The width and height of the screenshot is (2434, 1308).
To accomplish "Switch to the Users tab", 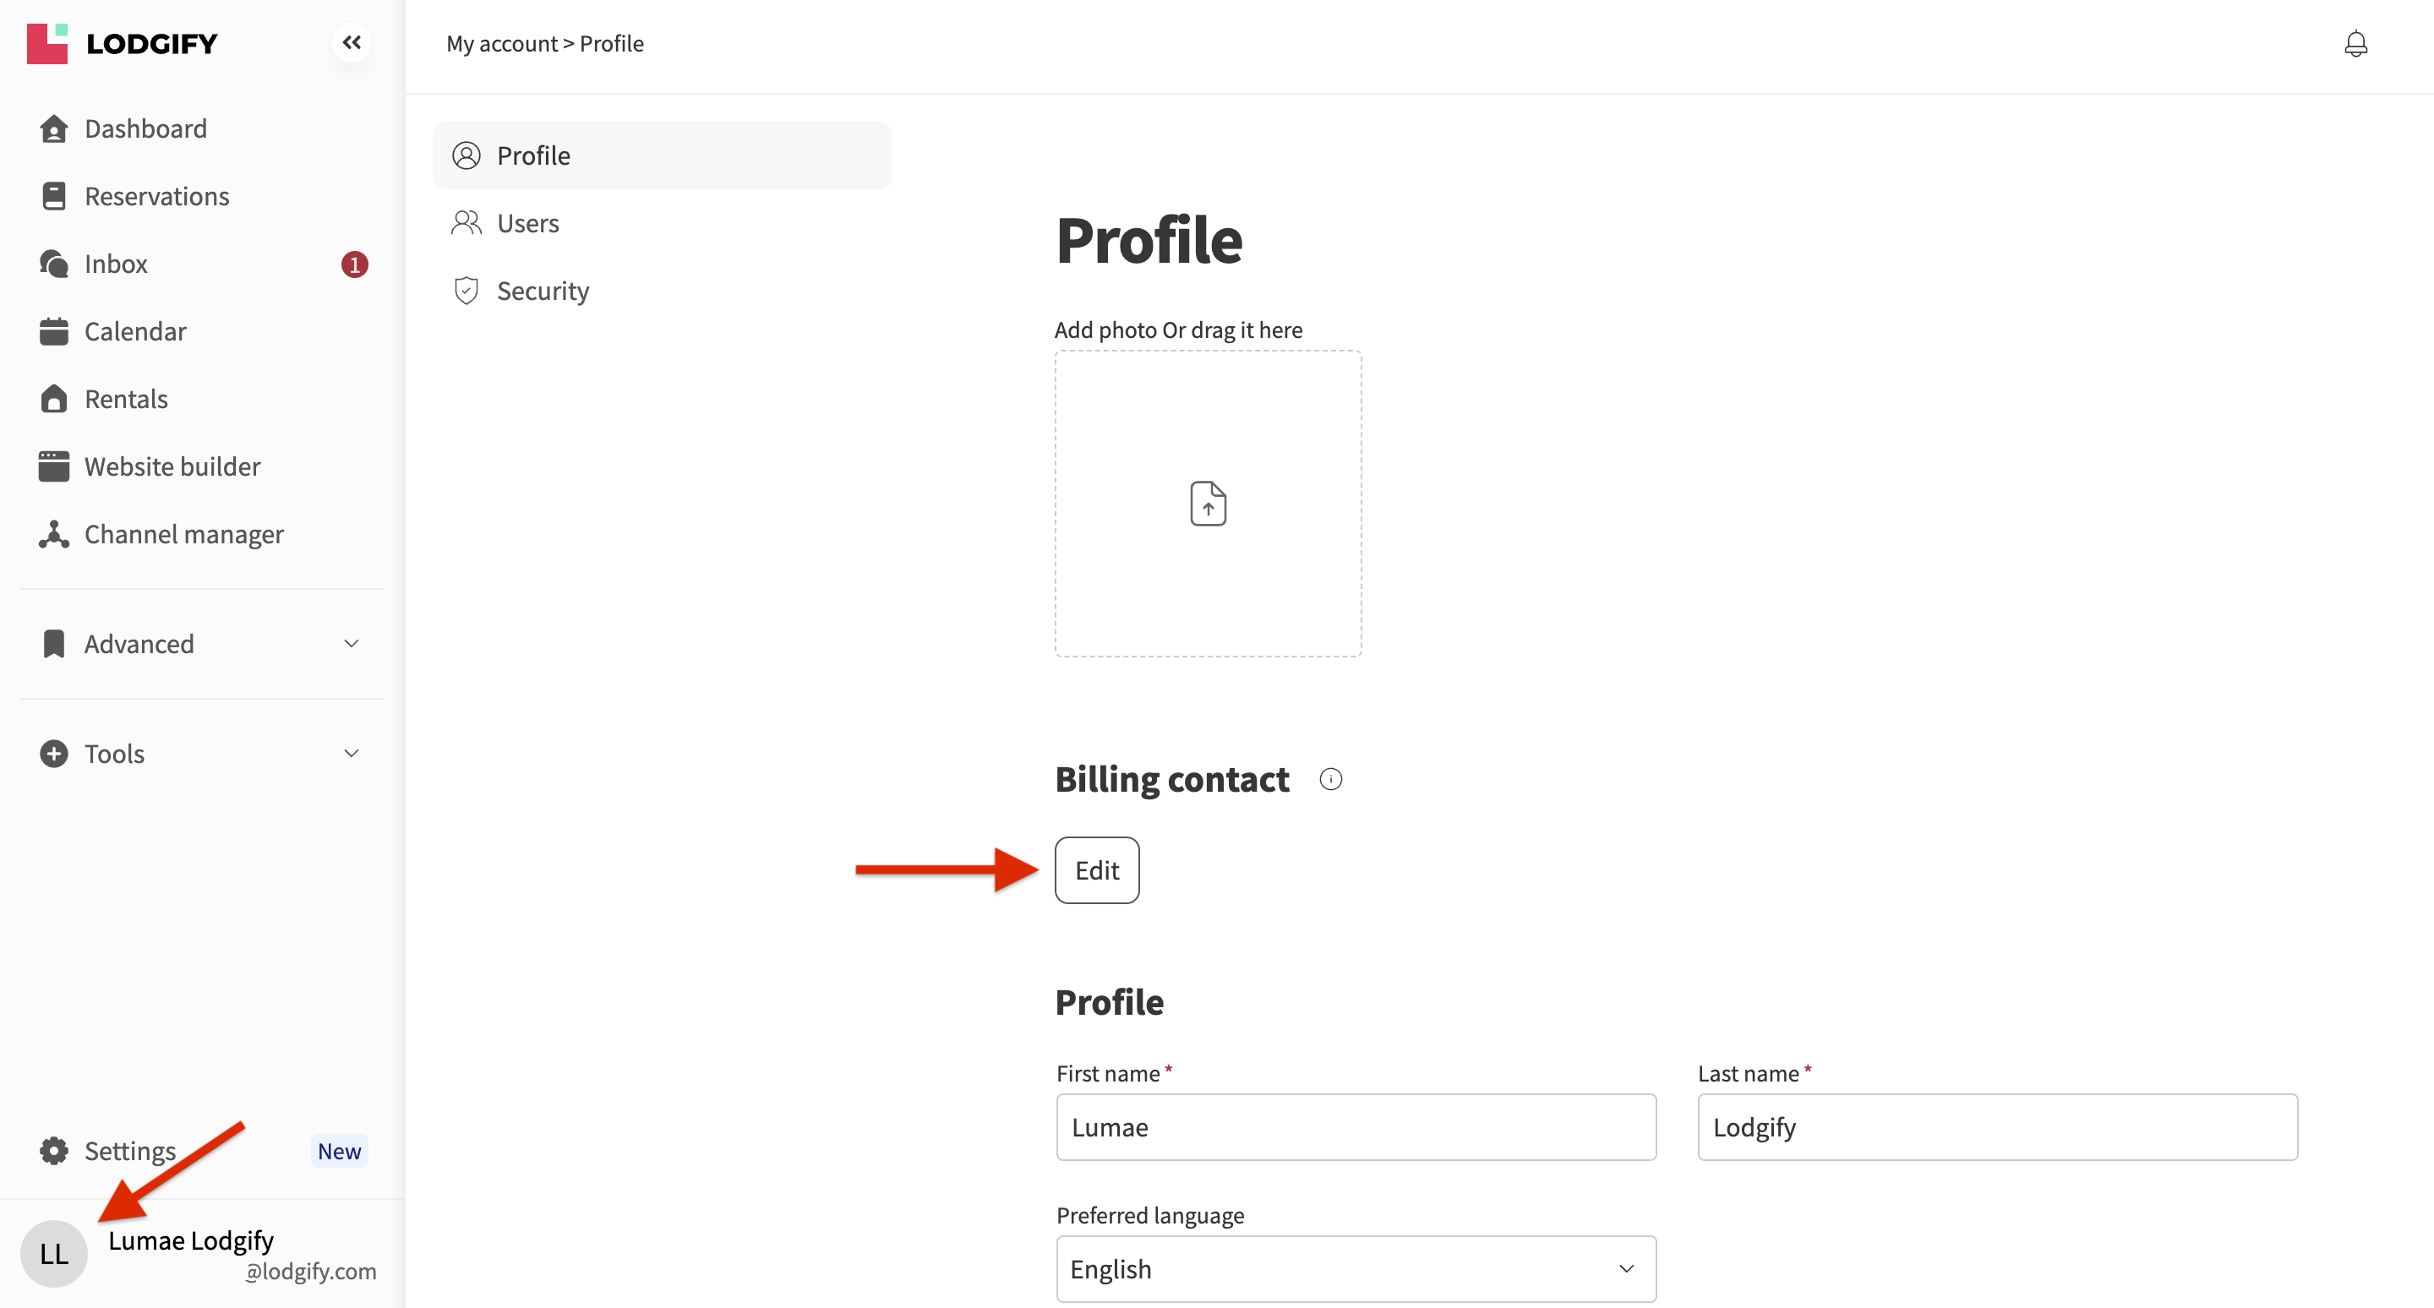I will [527, 223].
